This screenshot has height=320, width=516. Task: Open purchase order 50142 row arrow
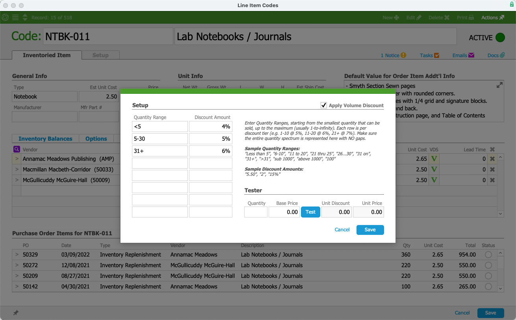click(17, 287)
